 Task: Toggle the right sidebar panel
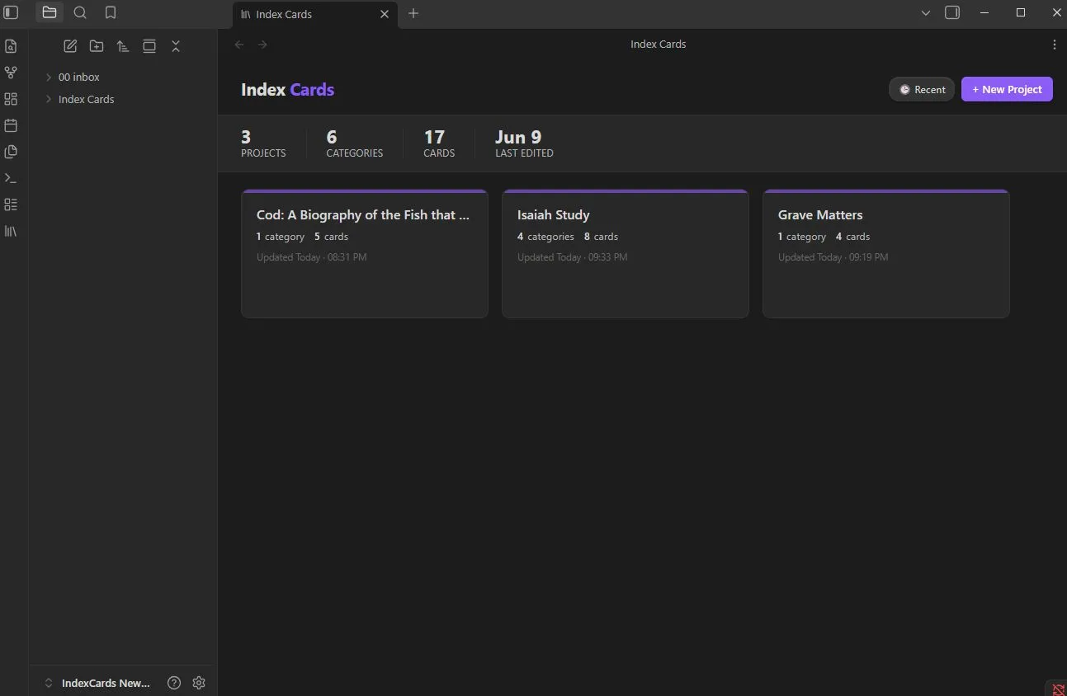tap(952, 12)
